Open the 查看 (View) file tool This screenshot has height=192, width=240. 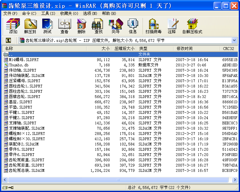coord(64,26)
